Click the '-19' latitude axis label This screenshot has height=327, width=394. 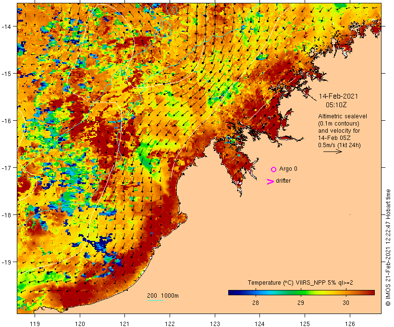[6, 262]
